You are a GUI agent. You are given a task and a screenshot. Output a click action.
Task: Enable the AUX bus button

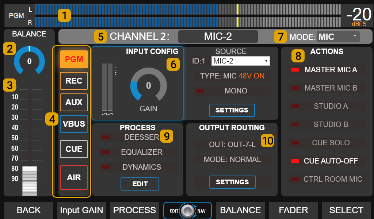(x=74, y=102)
